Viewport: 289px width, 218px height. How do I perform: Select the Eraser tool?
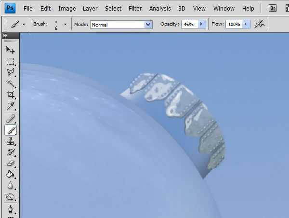pos(10,163)
